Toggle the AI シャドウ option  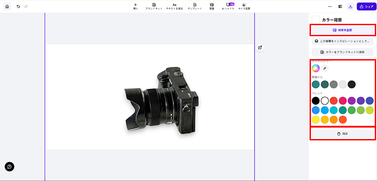point(228,6)
